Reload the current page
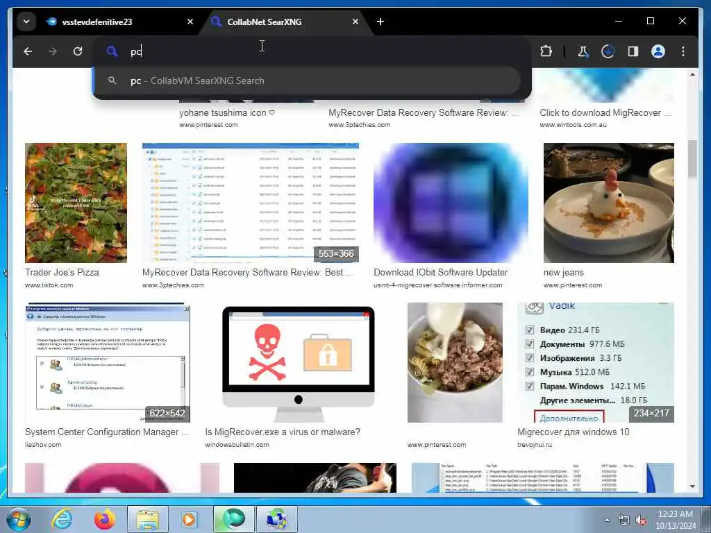Viewport: 711px width, 533px height. coord(78,51)
